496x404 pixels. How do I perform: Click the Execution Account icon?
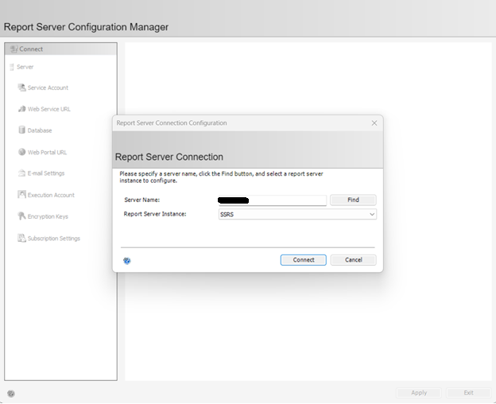(21, 195)
